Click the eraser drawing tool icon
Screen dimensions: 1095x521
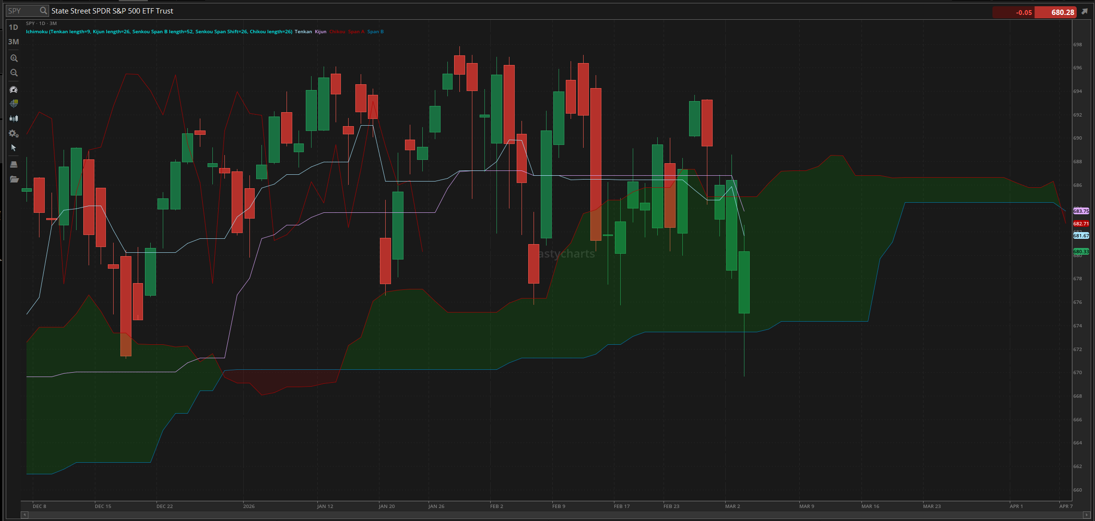coord(14,165)
